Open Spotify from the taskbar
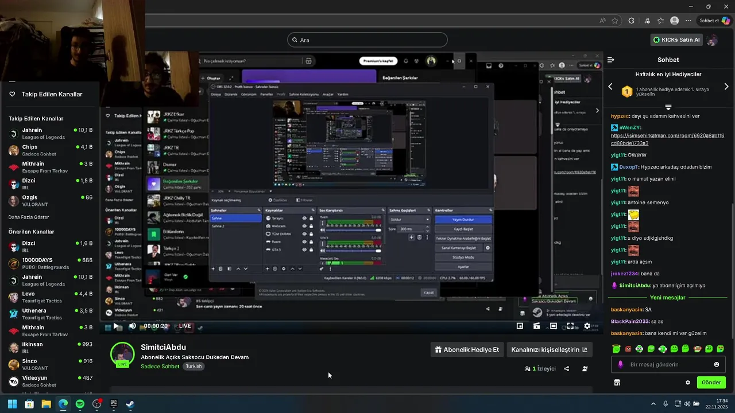The height and width of the screenshot is (413, 735). tap(80, 404)
